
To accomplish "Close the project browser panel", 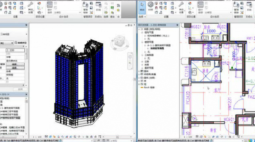I will pos(177,25).
